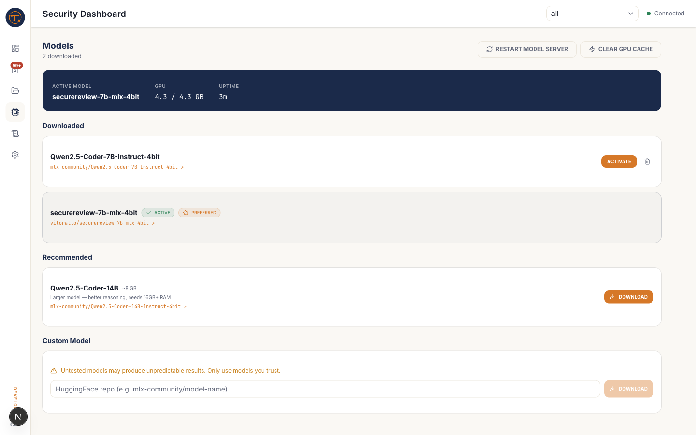This screenshot has height=435, width=696.
Task: Click the Next.js dev tools badge
Action: pos(18,417)
